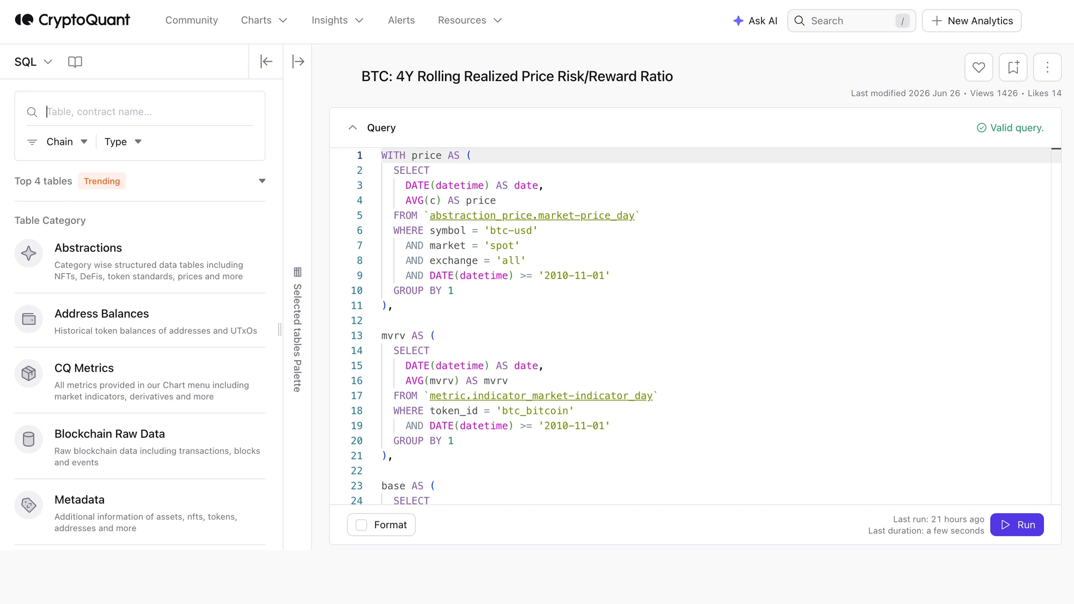Viewport: 1074px width, 604px height.
Task: Open the Charts menu dropdown
Action: 264,20
